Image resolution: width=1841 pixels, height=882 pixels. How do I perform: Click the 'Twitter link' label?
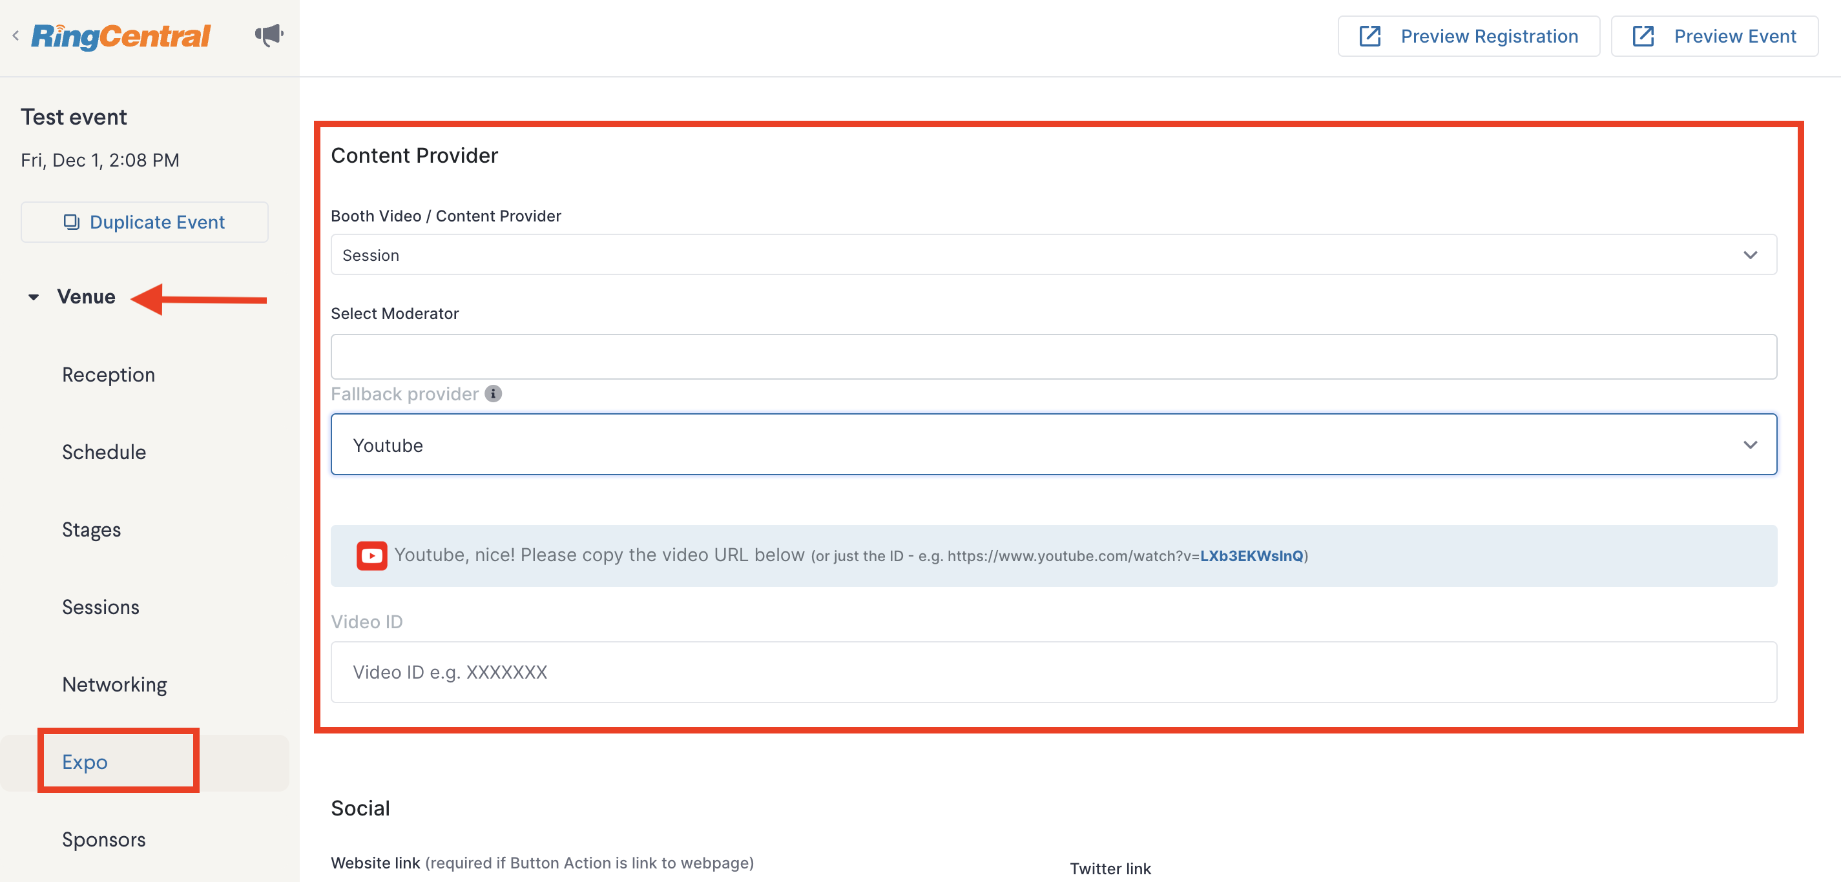[1110, 868]
